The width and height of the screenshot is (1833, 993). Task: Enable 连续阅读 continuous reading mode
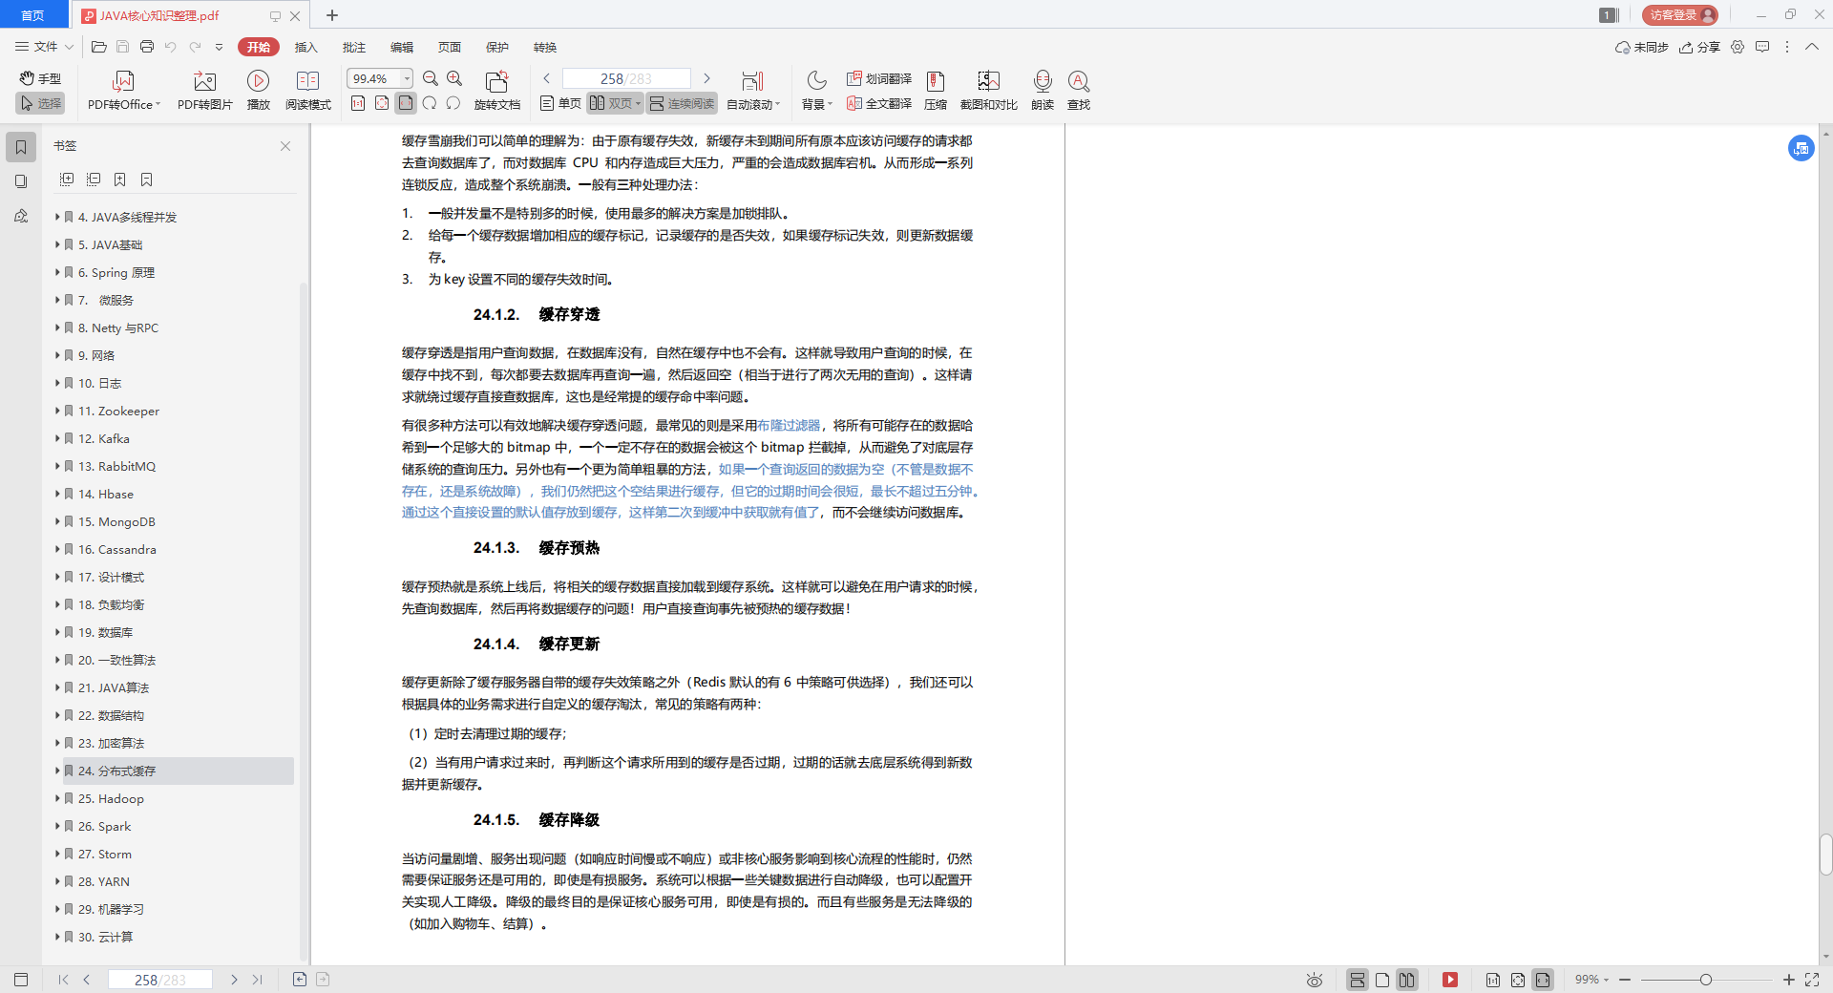[681, 103]
